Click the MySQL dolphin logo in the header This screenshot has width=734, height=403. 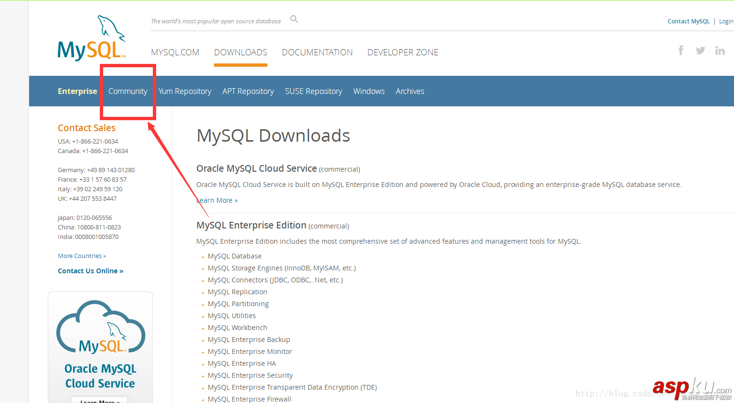click(91, 38)
